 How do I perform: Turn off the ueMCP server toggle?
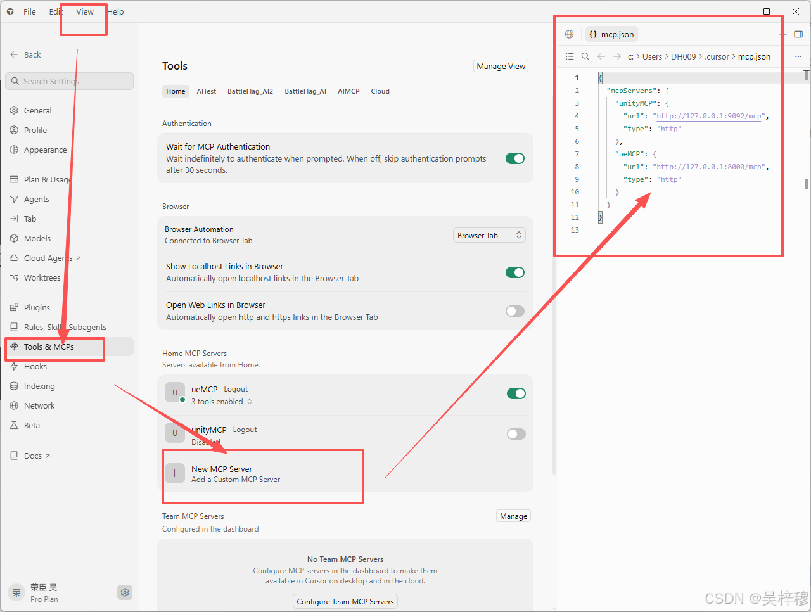coord(516,393)
